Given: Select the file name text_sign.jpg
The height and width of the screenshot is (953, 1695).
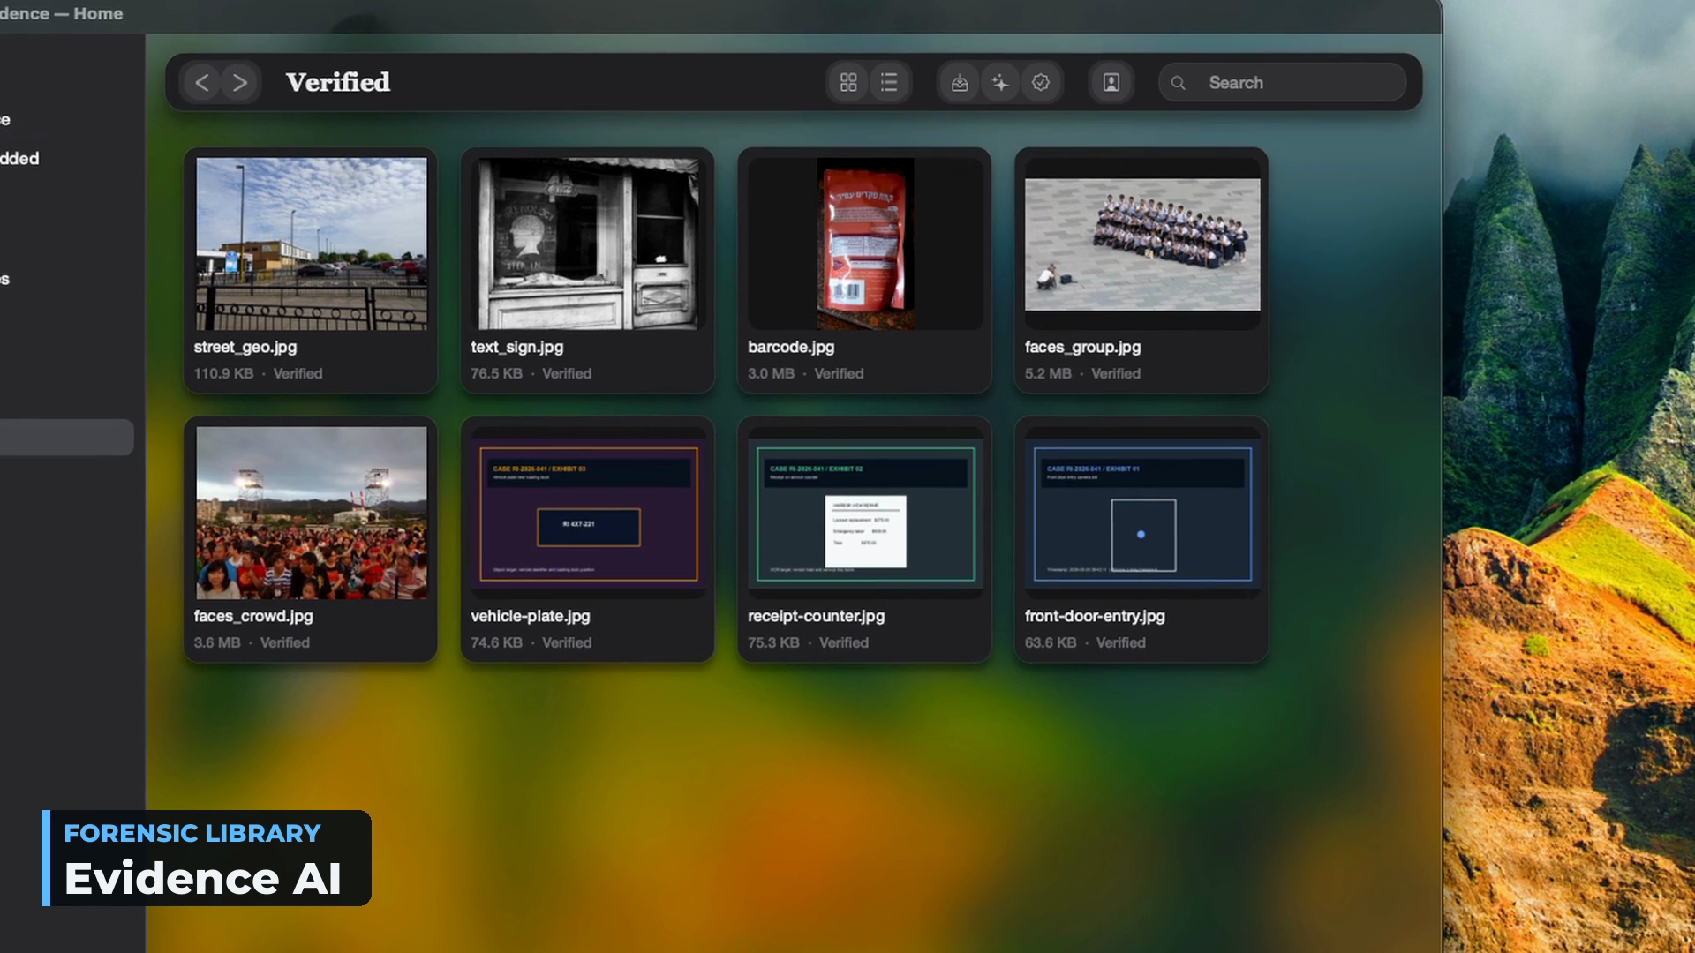Looking at the screenshot, I should click(x=516, y=348).
